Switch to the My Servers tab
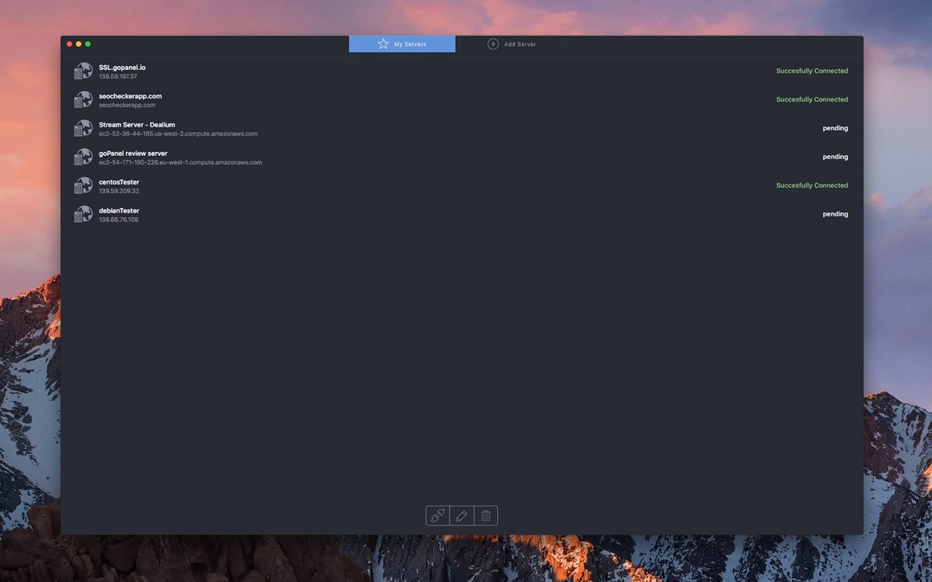932x582 pixels. click(x=402, y=44)
